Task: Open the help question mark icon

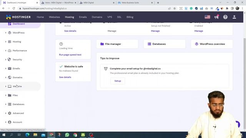Action: coord(225,17)
